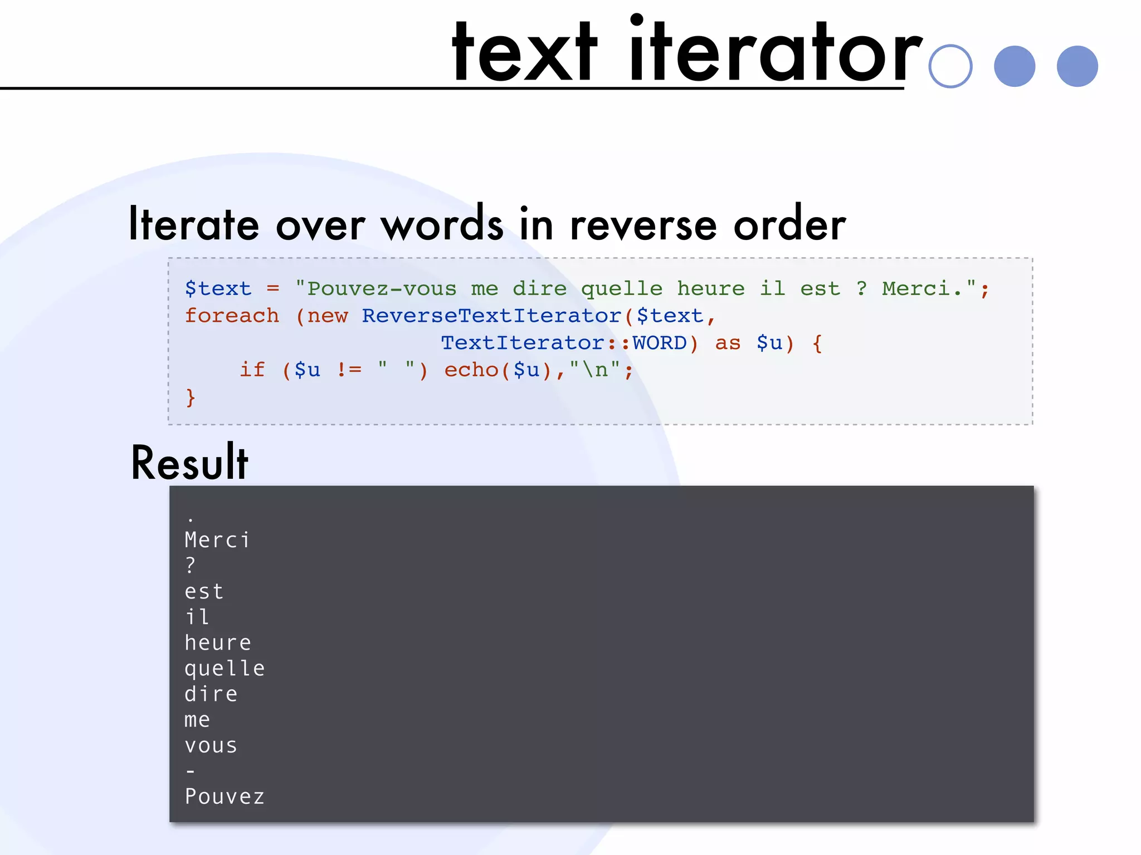The width and height of the screenshot is (1141, 855).
Task: Select heading "Iterate over words in reverse order"
Action: 487,224
